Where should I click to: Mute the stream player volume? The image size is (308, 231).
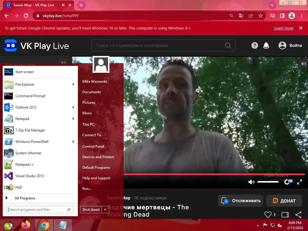[251, 182]
